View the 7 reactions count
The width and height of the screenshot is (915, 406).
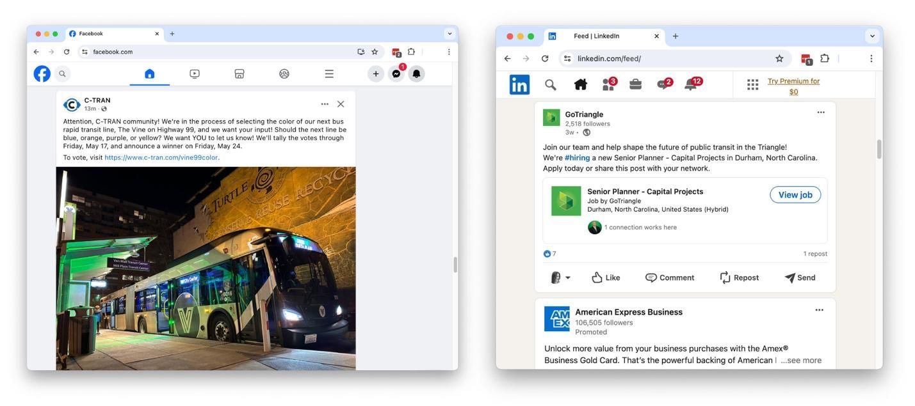point(550,254)
